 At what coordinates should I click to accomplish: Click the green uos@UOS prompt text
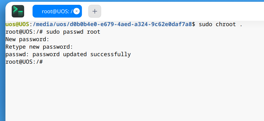(x=17, y=24)
